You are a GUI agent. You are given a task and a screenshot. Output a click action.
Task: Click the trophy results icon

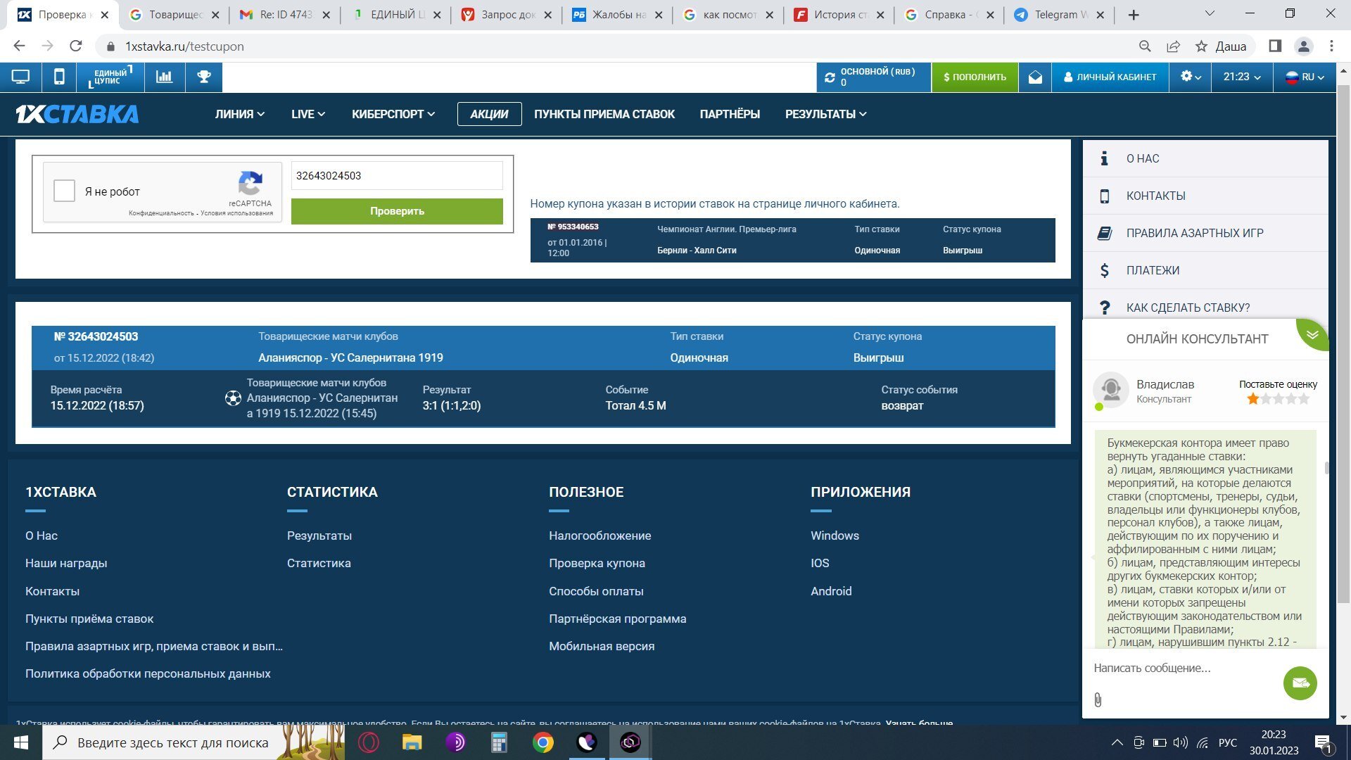point(204,77)
